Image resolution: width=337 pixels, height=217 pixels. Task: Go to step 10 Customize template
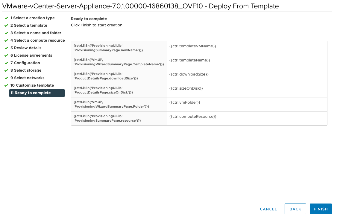point(32,85)
